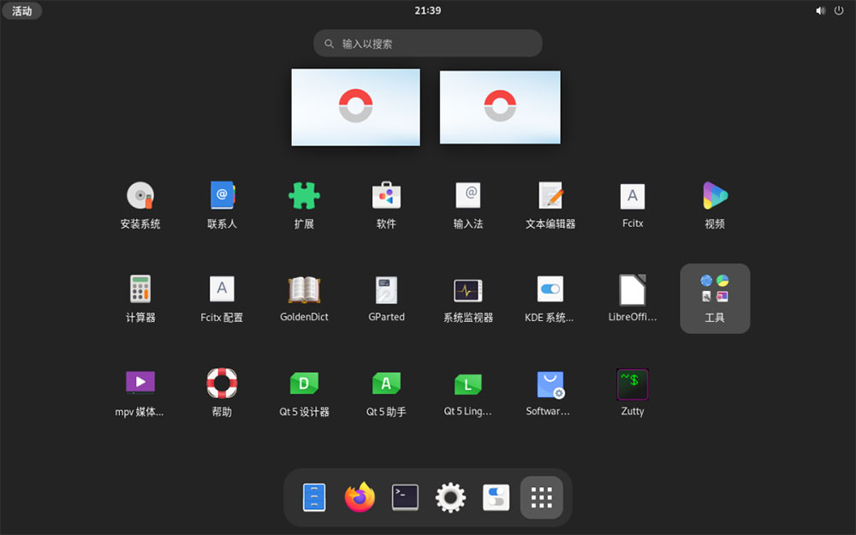Screen dimensions: 856x535
Task: Launch Qt 5 设计器 app
Action: click(x=304, y=393)
